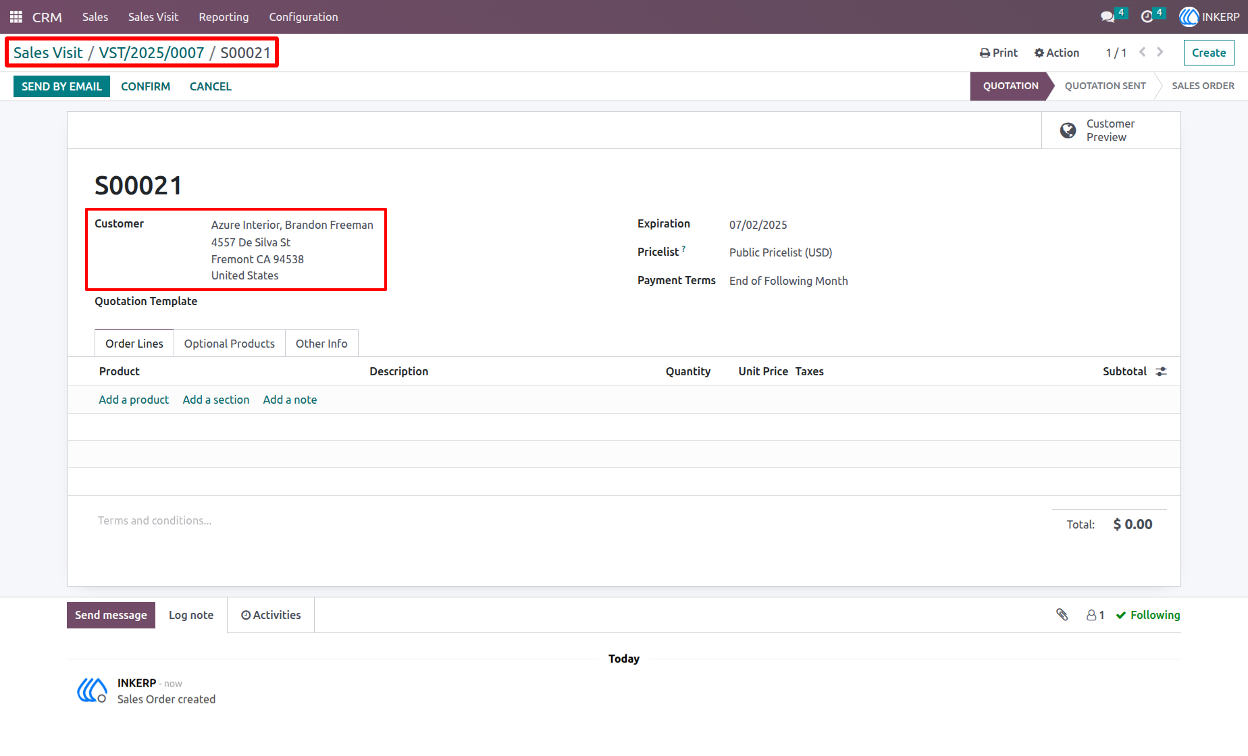Image resolution: width=1248 pixels, height=756 pixels.
Task: Cancel the quotation
Action: tap(211, 86)
